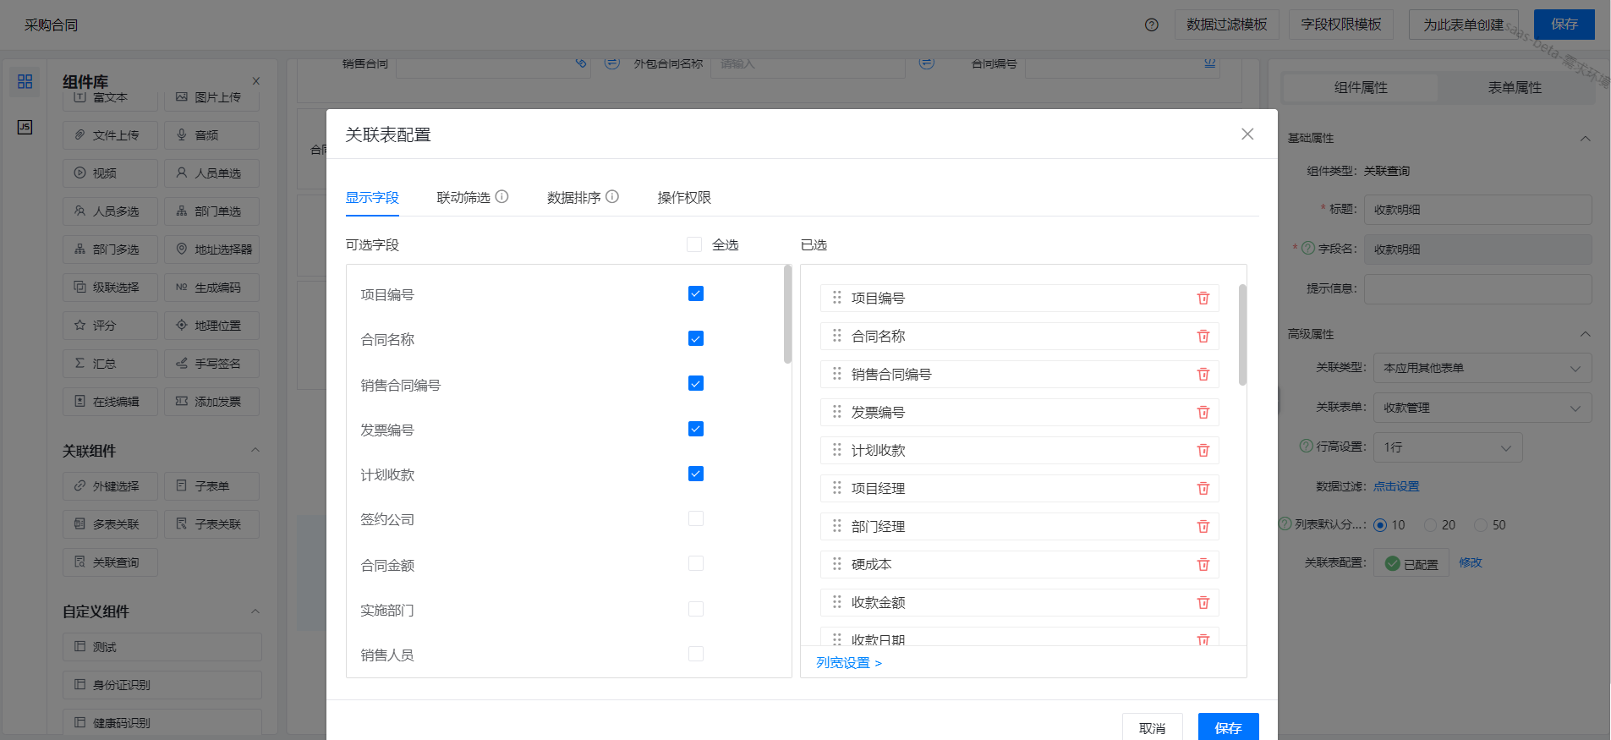Click 点击设置 data filter link
Screen dimensions: 1611x740
[1396, 486]
